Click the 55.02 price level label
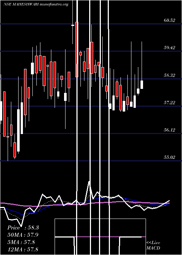The image size is (182, 255). click(170, 157)
